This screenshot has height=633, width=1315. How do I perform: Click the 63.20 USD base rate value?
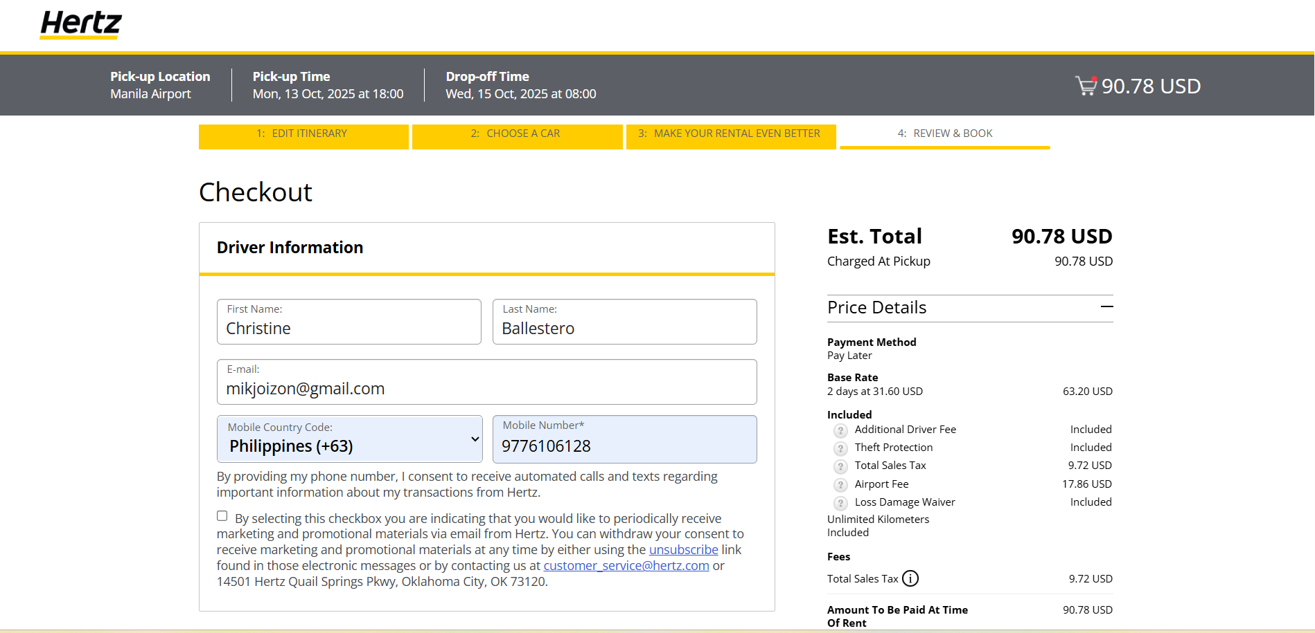[x=1088, y=392]
